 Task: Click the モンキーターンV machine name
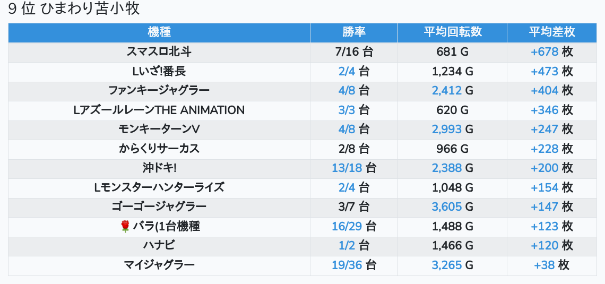159,130
